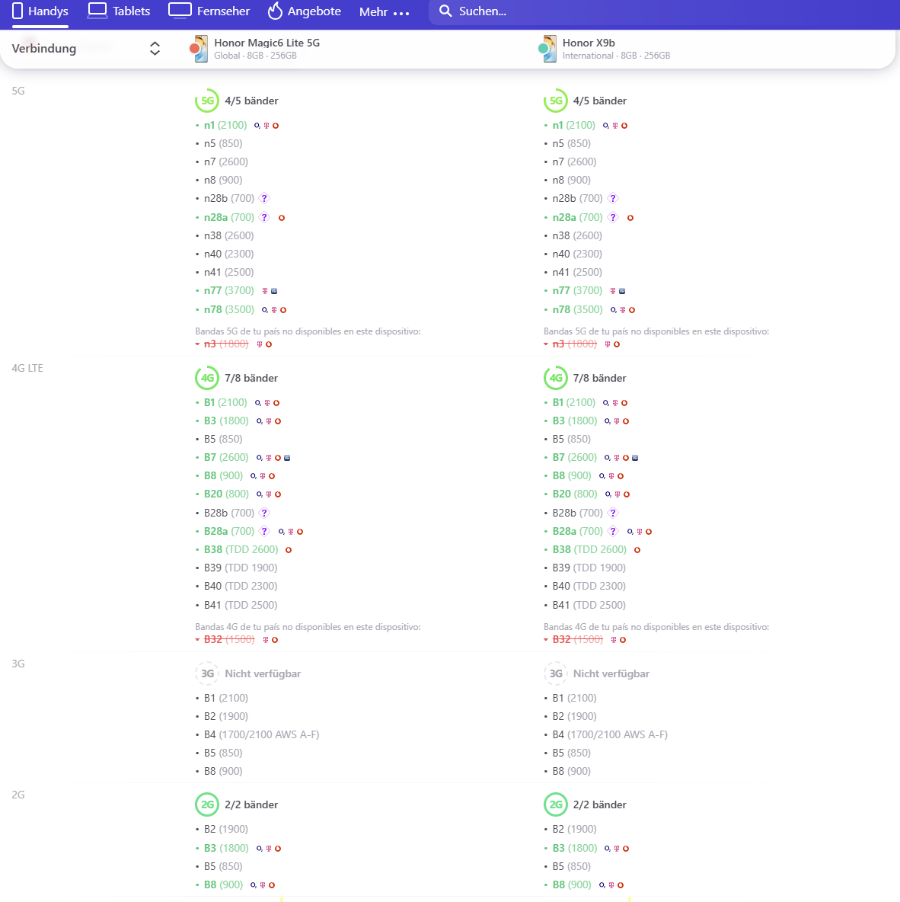The width and height of the screenshot is (900, 902).
Task: Click the 5G badge under Honor Magic6 Lite
Action: 207,101
